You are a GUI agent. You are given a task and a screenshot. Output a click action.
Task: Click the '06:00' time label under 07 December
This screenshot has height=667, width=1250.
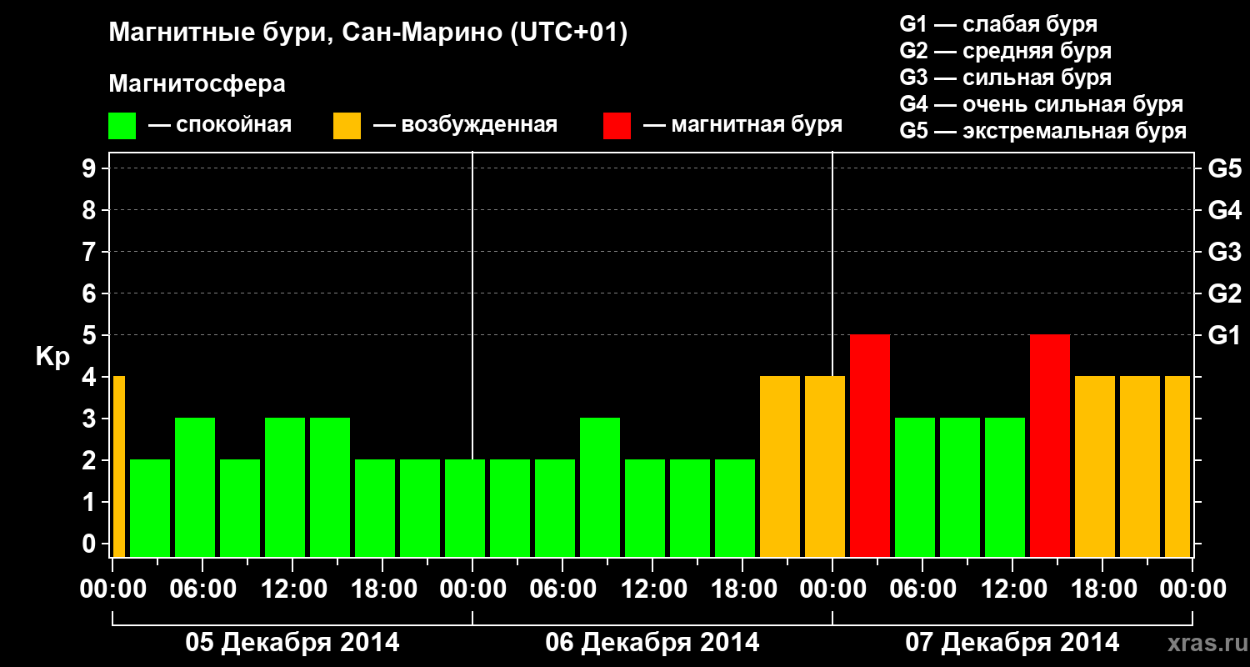point(922,589)
